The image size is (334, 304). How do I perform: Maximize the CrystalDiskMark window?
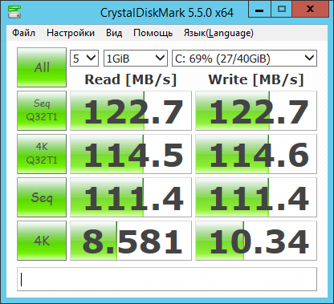pyautogui.click(x=282, y=9)
